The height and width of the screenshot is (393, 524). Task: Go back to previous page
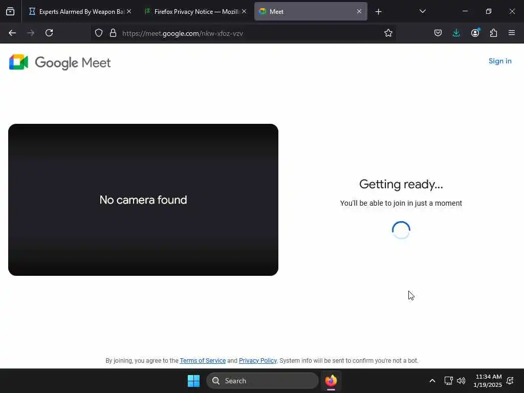click(x=12, y=33)
